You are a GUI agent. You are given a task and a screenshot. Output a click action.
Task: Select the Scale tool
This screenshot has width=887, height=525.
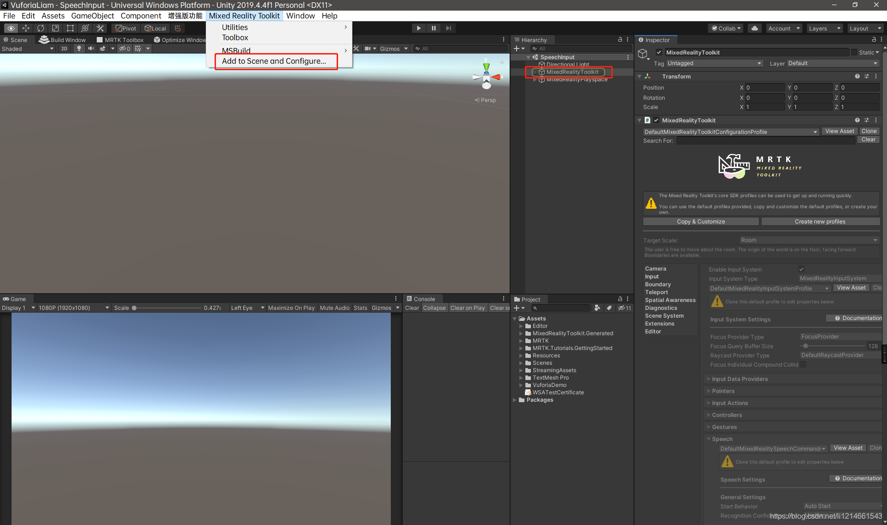point(55,28)
